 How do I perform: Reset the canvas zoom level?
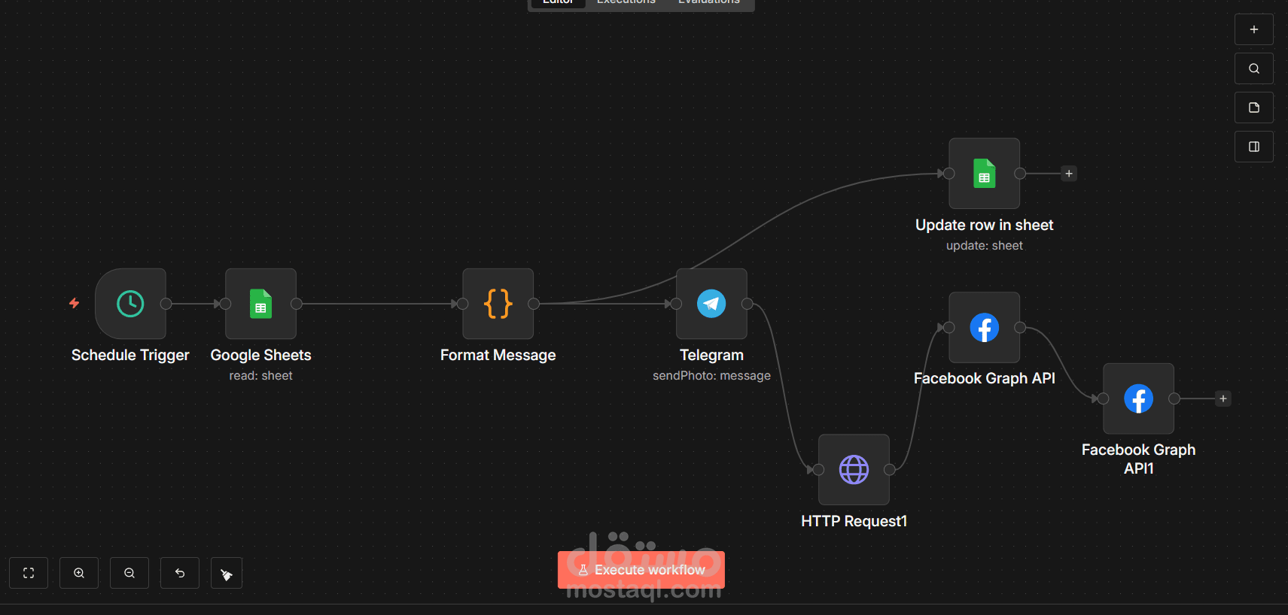pyautogui.click(x=180, y=573)
